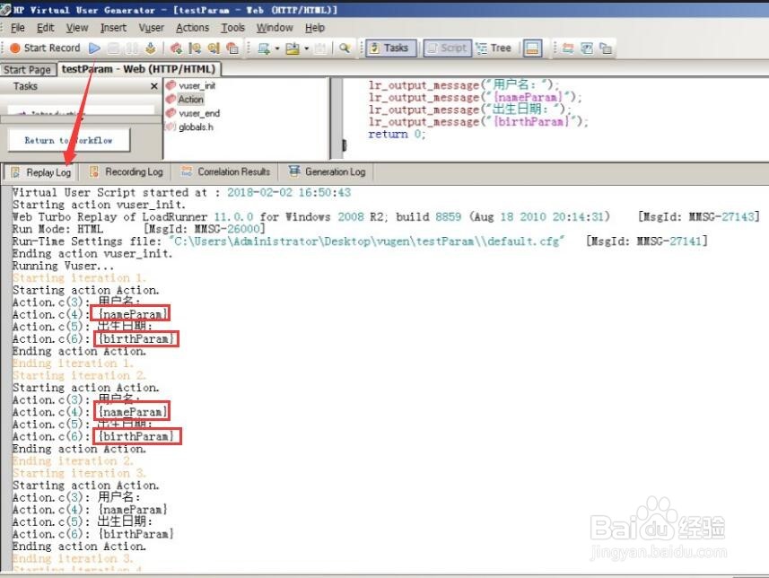The width and height of the screenshot is (769, 578).
Task: Click the red icon right of Compile
Action: pos(176,48)
